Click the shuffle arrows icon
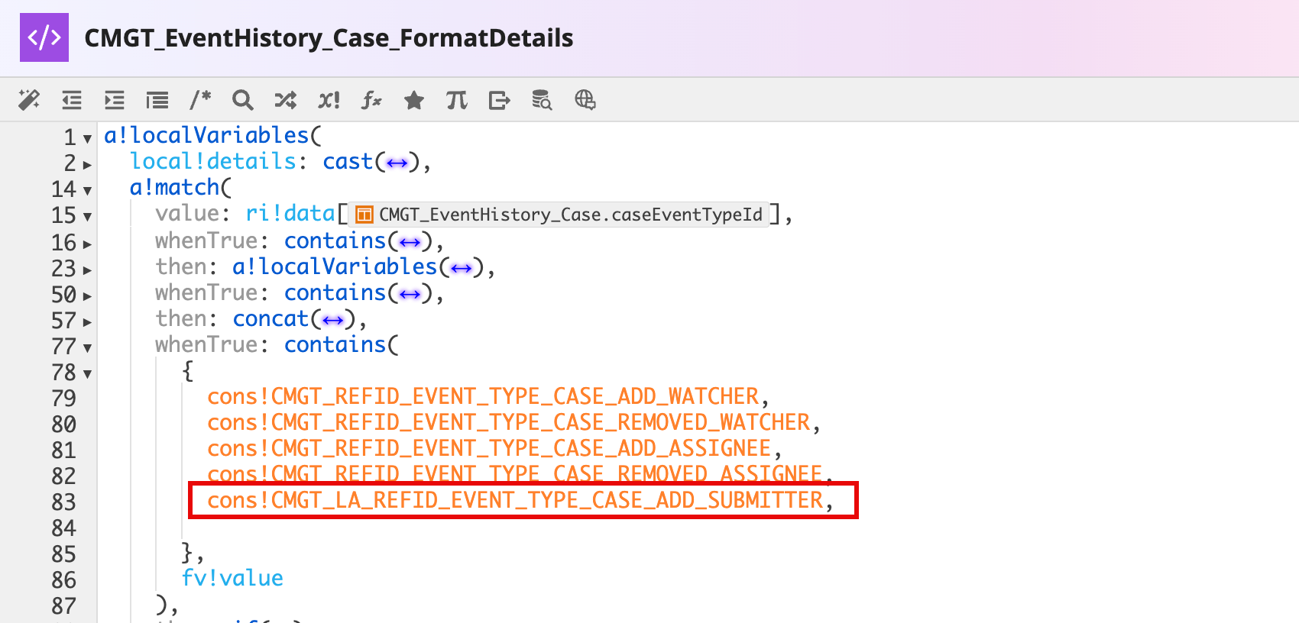This screenshot has height=623, width=1299. click(286, 100)
